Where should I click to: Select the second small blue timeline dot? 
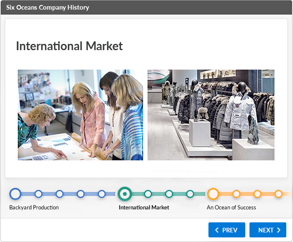pos(59,194)
